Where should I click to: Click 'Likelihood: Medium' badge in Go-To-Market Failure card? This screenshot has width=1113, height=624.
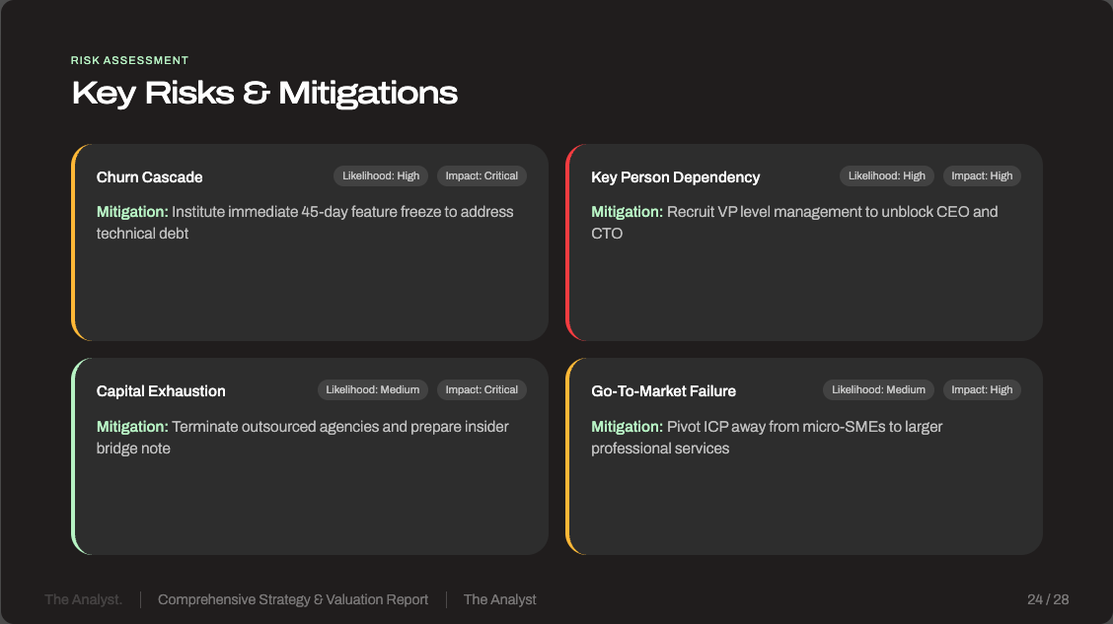(878, 390)
